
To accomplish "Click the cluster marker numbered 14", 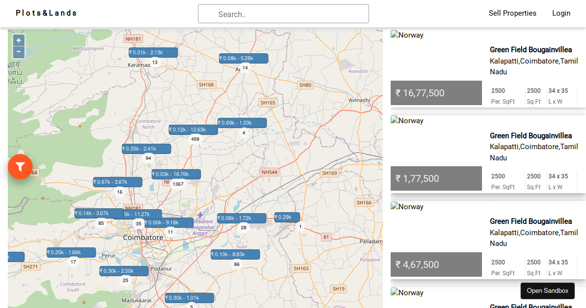I will [245, 68].
